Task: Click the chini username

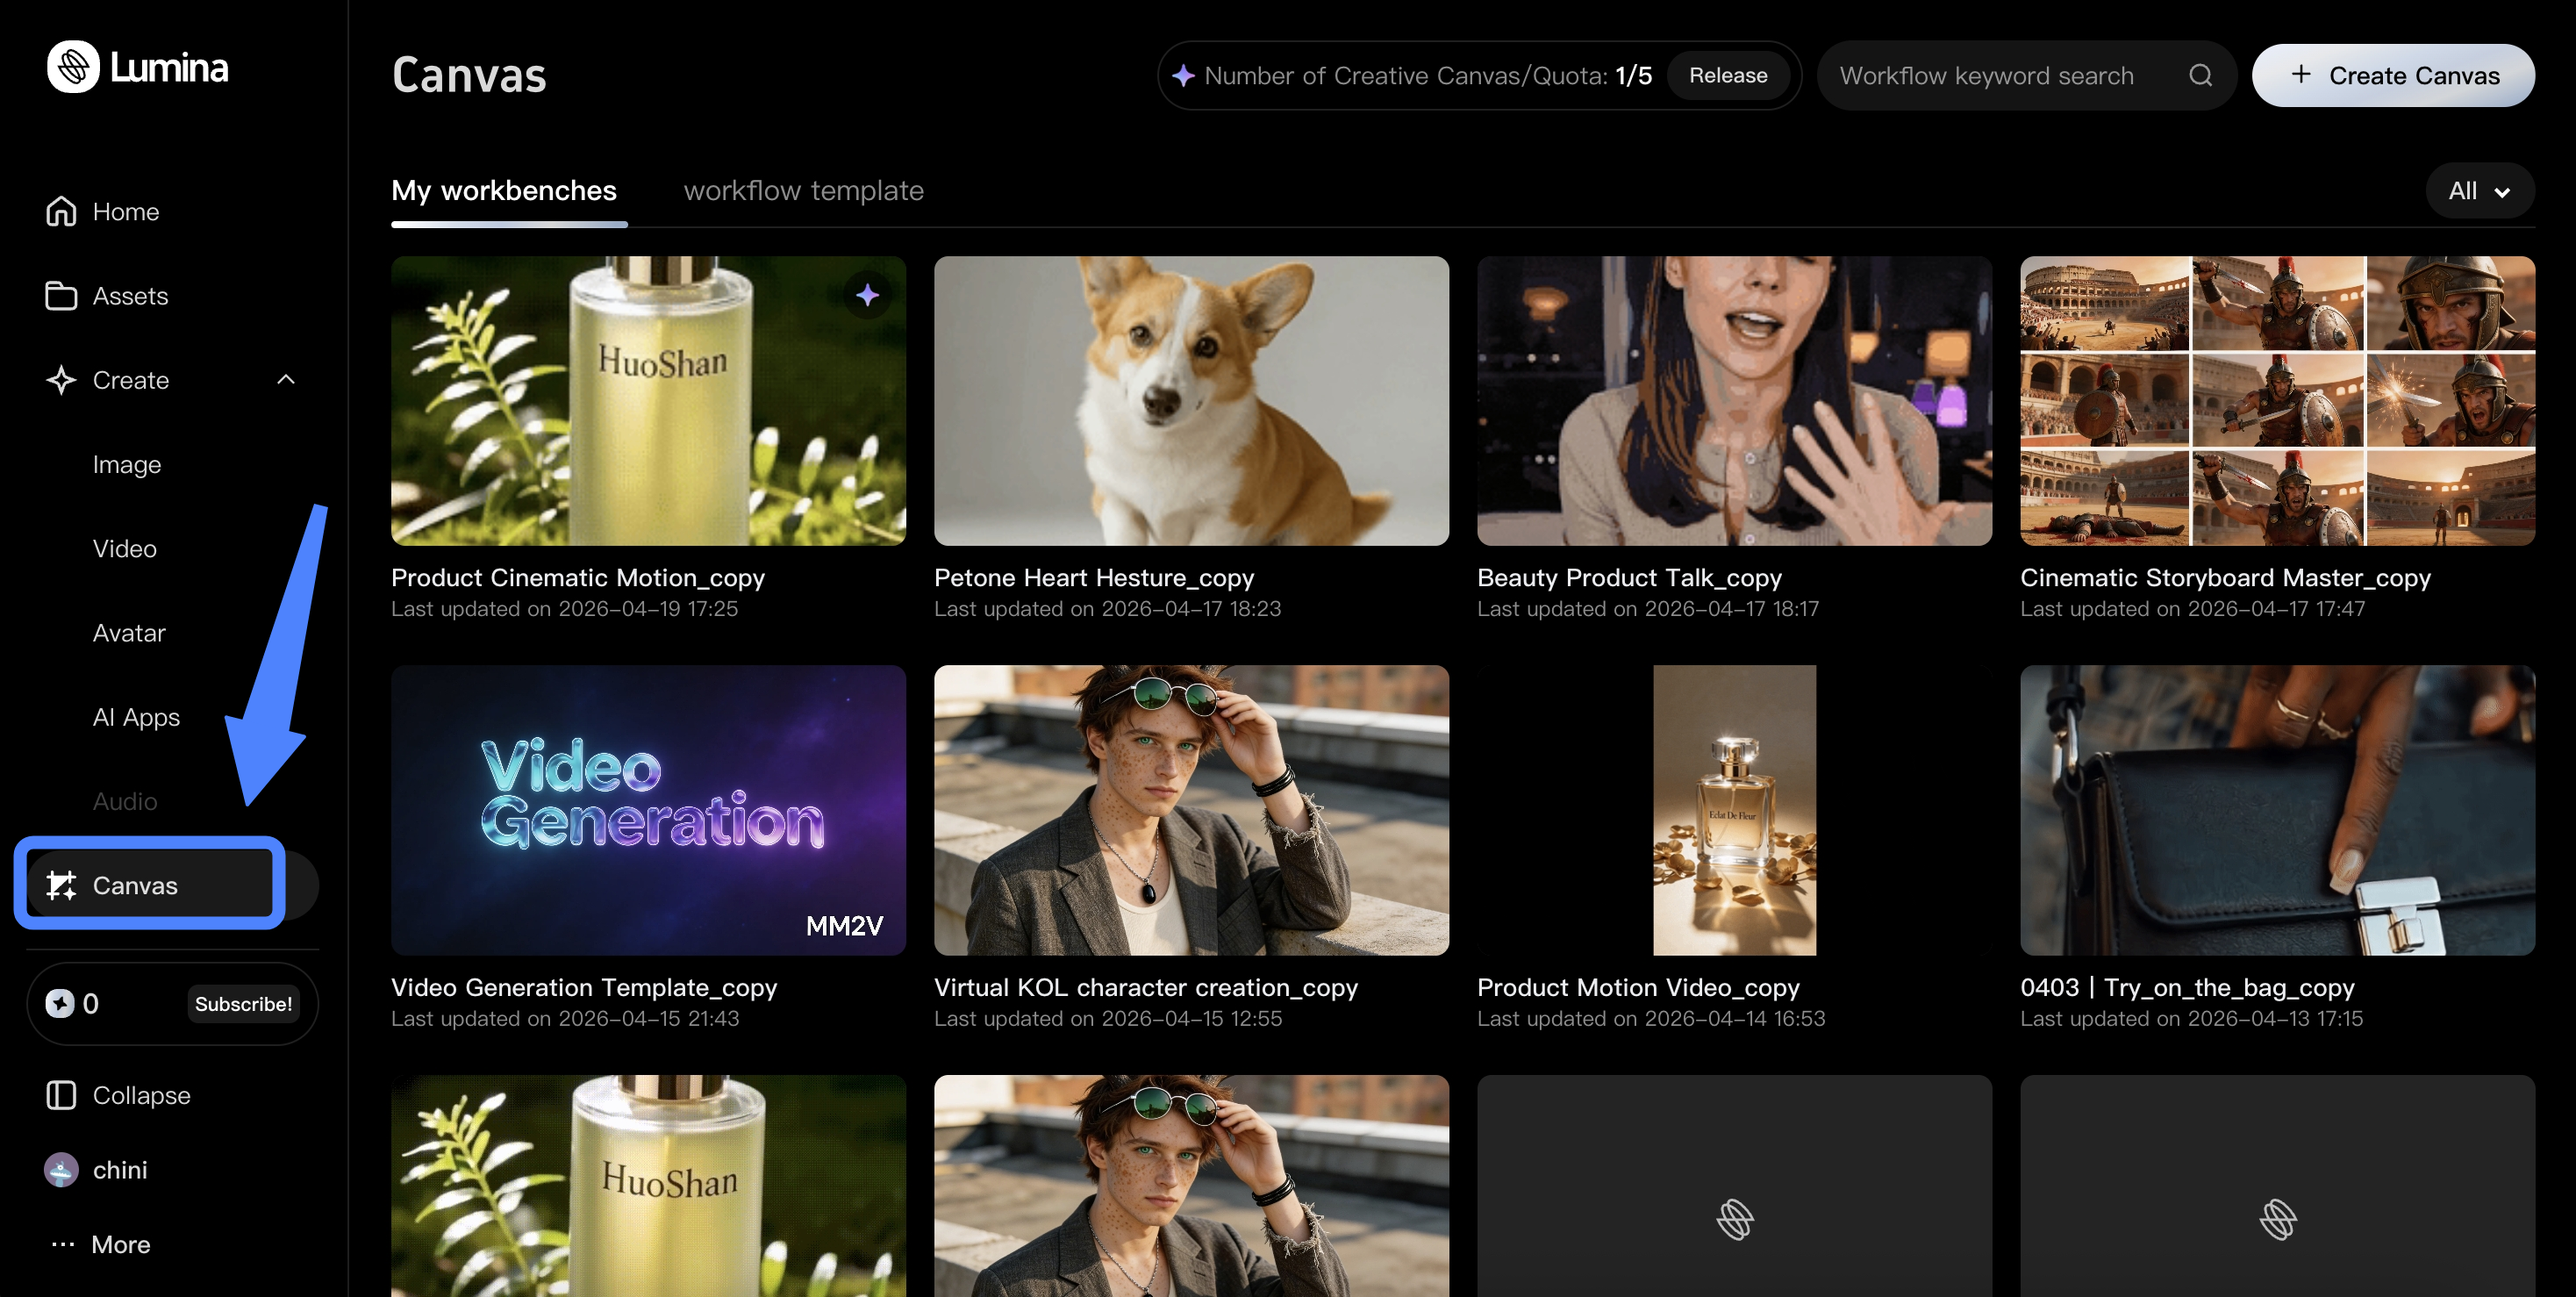Action: (120, 1169)
